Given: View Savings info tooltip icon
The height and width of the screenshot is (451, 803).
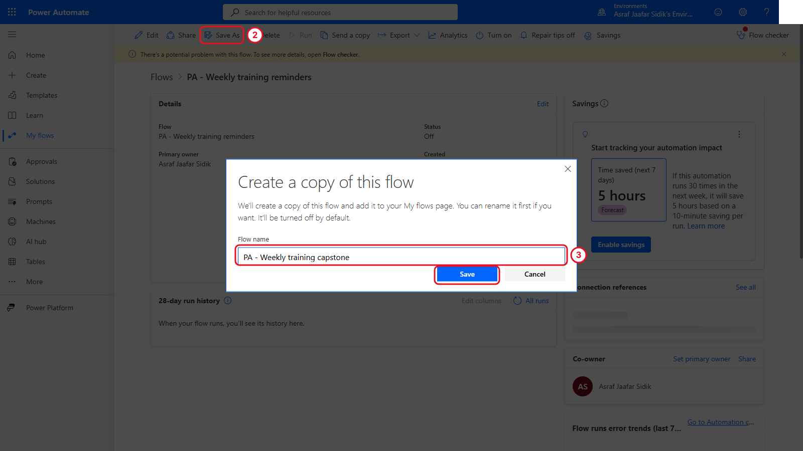Looking at the screenshot, I should 604,103.
